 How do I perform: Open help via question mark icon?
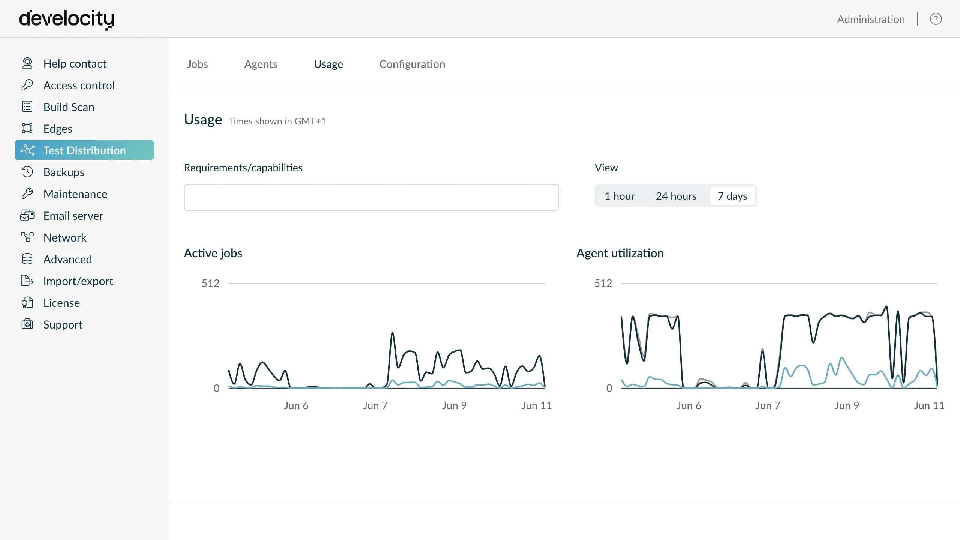point(936,19)
